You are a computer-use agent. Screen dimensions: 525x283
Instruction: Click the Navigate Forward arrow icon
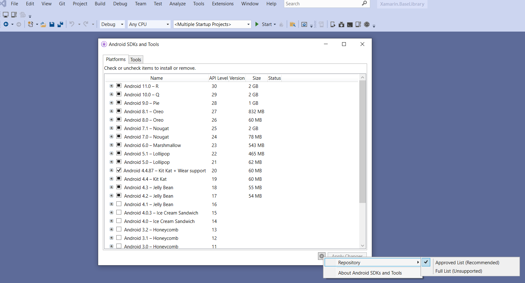[x=19, y=24]
